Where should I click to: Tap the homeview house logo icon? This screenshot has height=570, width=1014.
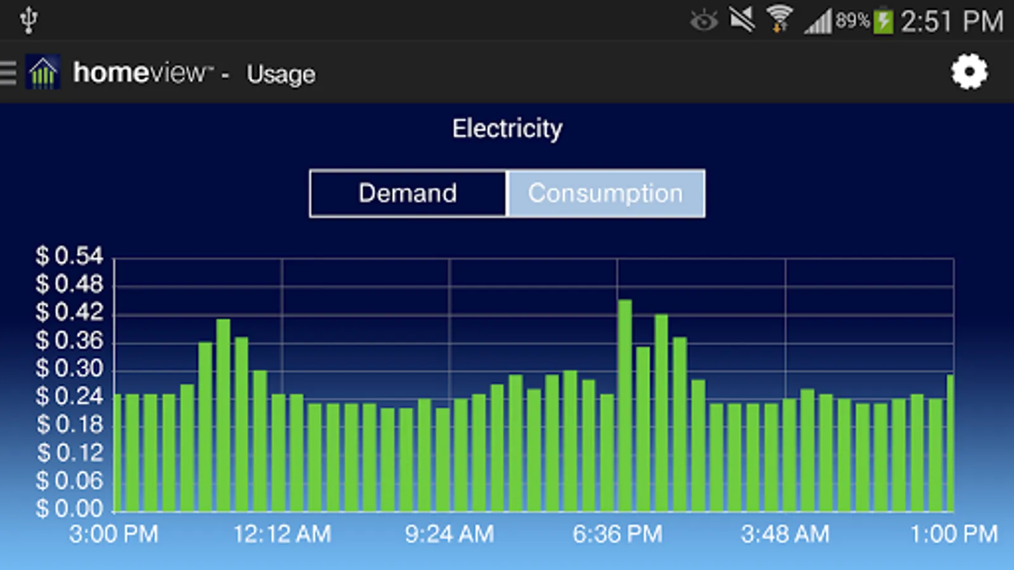point(42,72)
